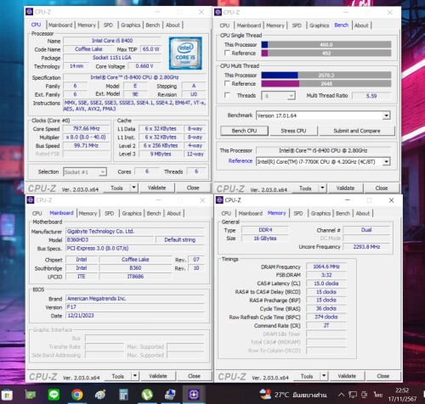This screenshot has width=425, height=404.
Task: Click CPU-Z title icon in Mainboard window
Action: 31,200
